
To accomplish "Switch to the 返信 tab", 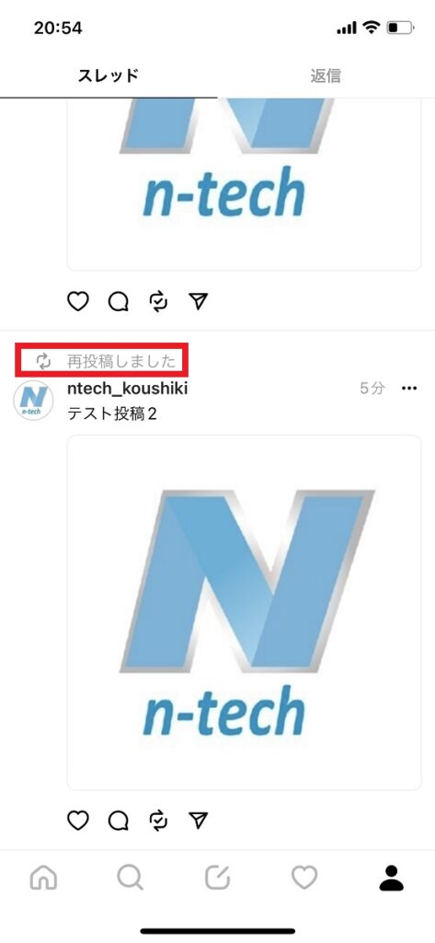I will (x=326, y=76).
